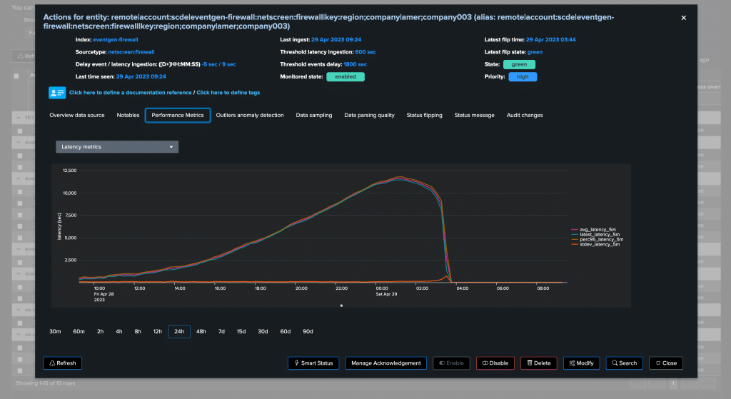Viewport: 731px width, 399px height.
Task: Click the Refresh button in the footer
Action: (63, 363)
